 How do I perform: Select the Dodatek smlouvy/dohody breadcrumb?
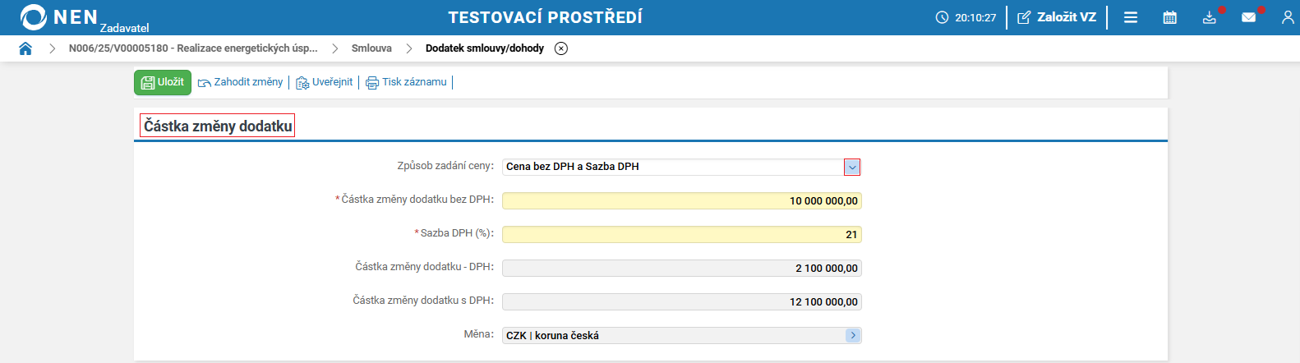point(485,48)
